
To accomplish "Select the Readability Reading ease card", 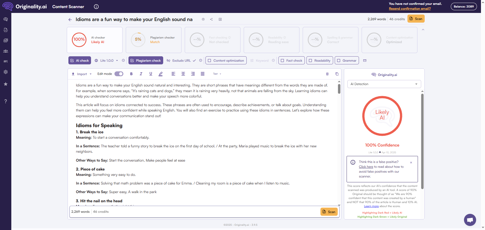I will pos(271,40).
